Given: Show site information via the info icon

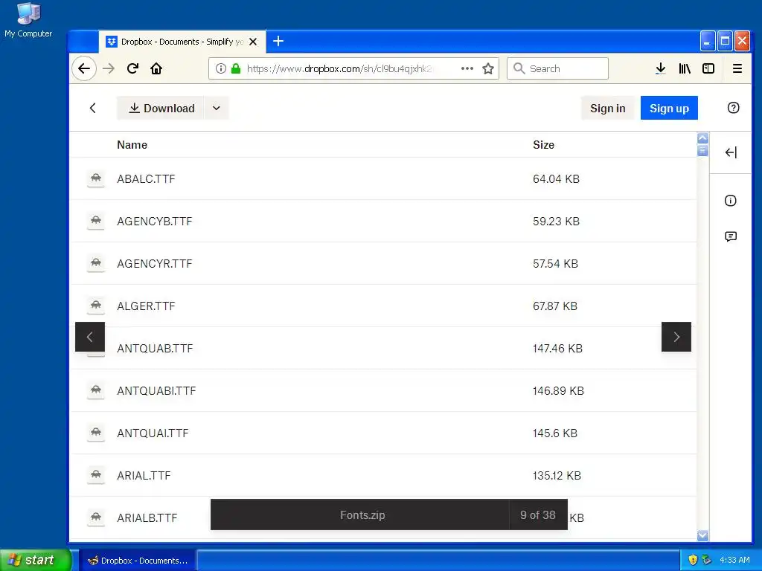Looking at the screenshot, I should [220, 68].
